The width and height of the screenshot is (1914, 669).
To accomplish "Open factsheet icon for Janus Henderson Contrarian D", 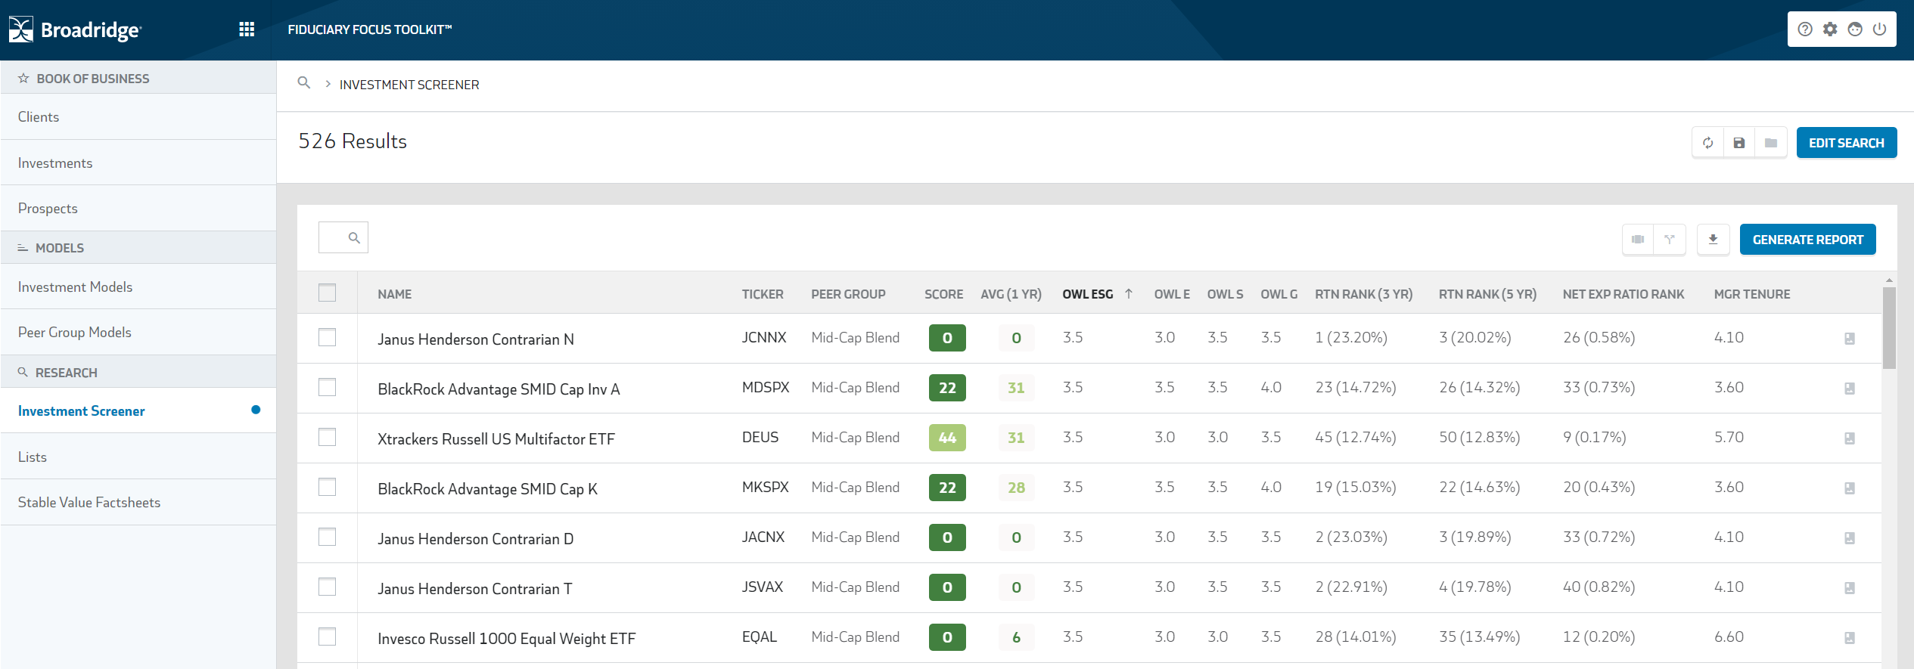I will pyautogui.click(x=1850, y=538).
